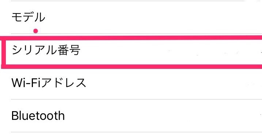Click the separator line below Bluetooth row
Viewport: 262px width, 137px height.
coord(137,132)
